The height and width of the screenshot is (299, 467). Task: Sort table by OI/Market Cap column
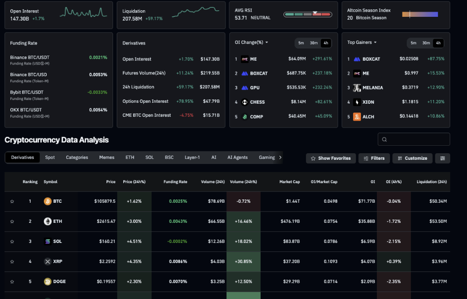coord(324,182)
